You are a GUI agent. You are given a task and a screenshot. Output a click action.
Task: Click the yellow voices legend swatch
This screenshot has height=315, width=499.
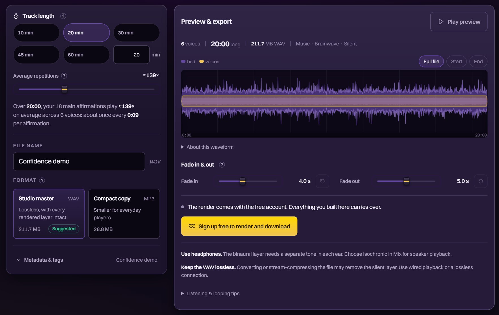201,62
